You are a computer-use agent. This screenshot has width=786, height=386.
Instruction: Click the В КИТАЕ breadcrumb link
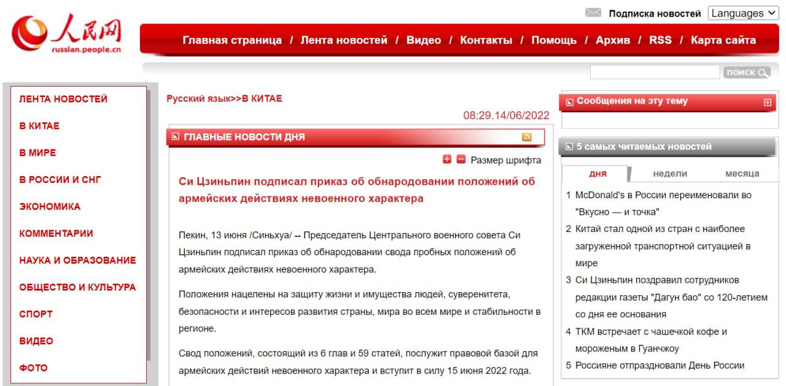(262, 99)
